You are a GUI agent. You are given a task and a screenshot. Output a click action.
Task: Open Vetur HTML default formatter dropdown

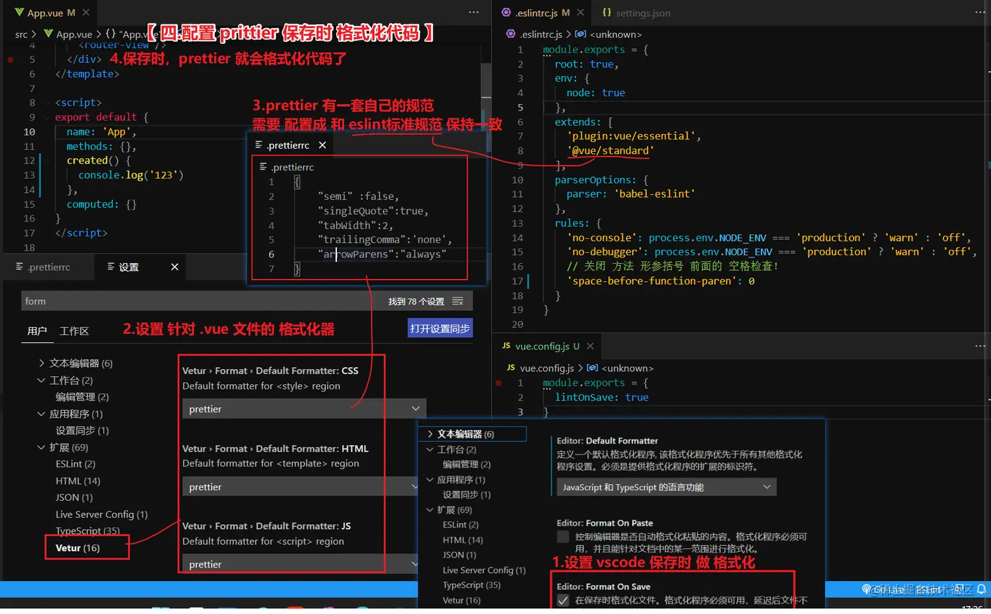coord(300,487)
